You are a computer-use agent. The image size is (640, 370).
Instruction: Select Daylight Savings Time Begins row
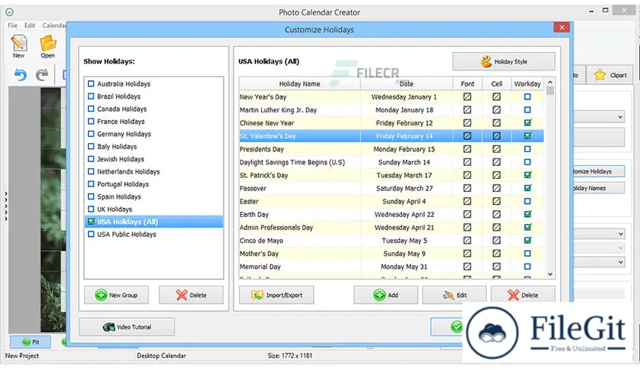coord(391,162)
